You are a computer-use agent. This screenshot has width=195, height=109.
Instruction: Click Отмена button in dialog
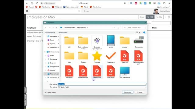click(x=140, y=92)
